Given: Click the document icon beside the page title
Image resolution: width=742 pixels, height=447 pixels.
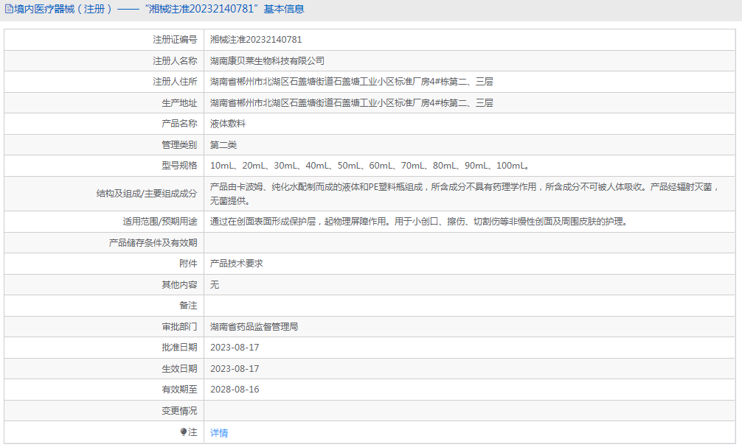Looking at the screenshot, I should click(x=9, y=9).
